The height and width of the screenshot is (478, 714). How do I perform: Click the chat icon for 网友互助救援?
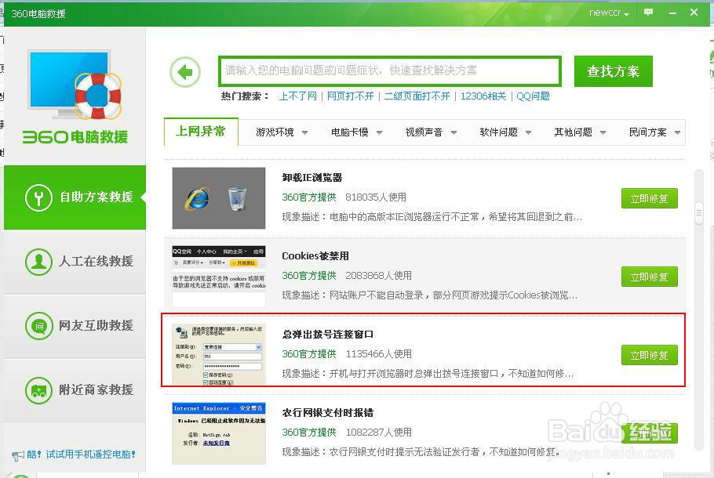[x=38, y=326]
